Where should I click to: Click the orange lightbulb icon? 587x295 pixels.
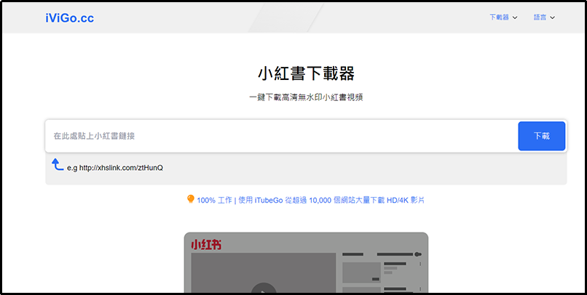[x=191, y=199]
